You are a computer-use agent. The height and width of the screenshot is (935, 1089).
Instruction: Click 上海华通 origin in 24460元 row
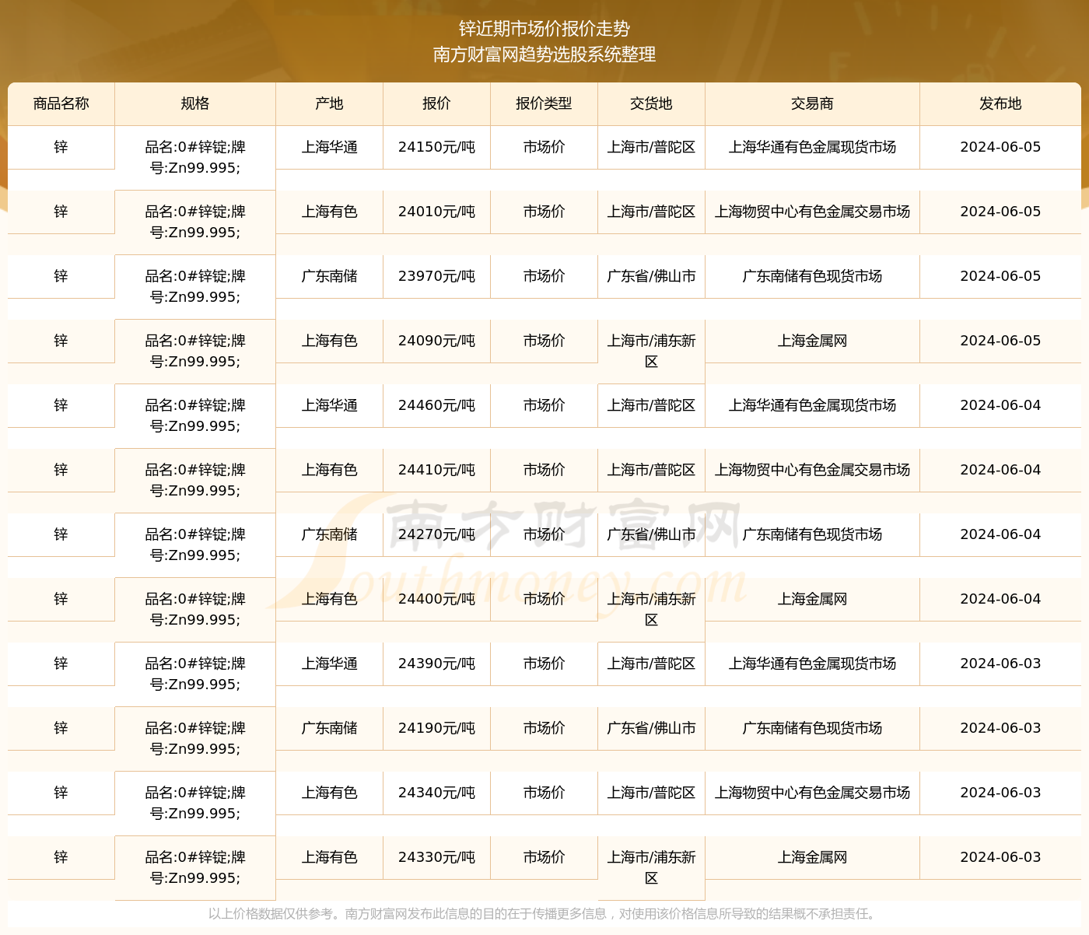coord(330,405)
